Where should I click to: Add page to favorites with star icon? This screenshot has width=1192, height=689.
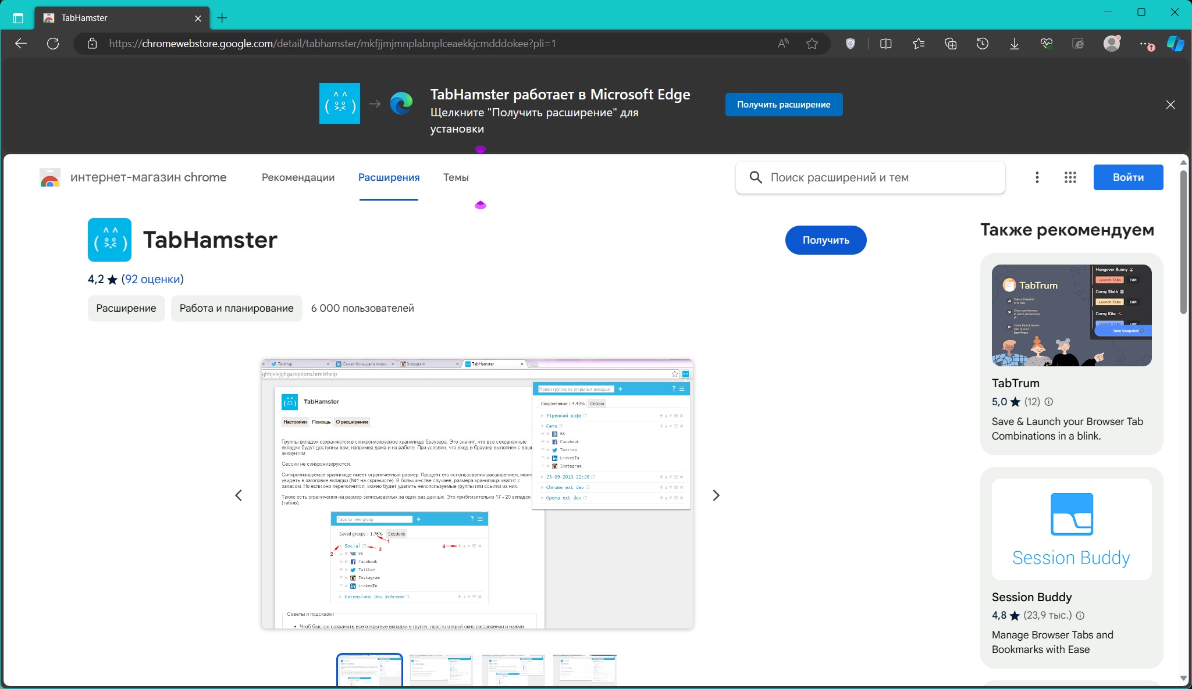(x=812, y=44)
